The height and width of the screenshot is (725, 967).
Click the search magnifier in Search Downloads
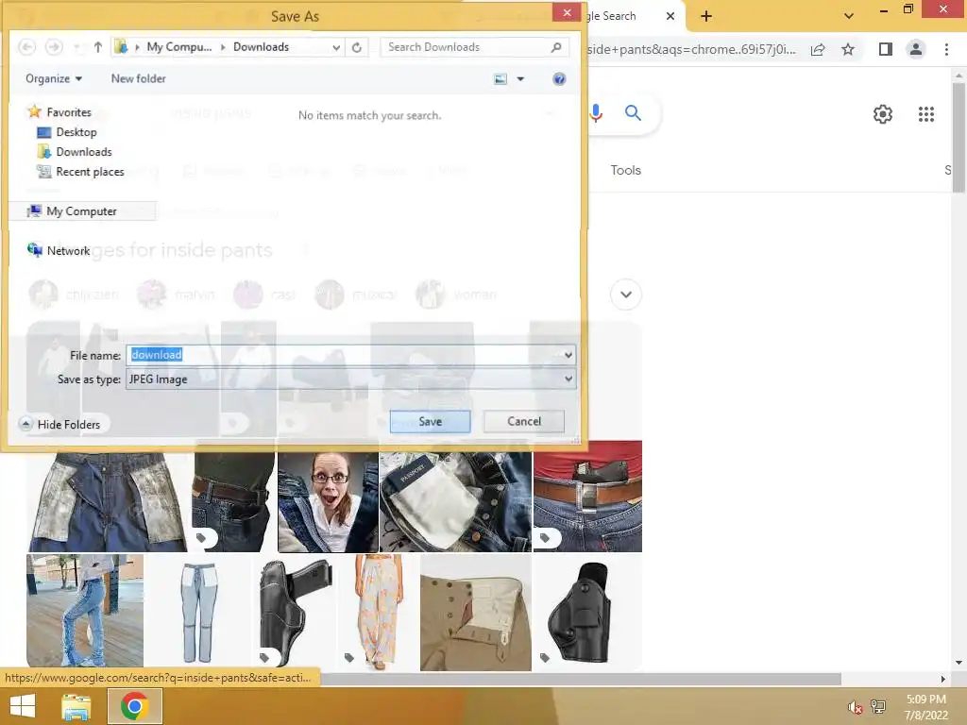555,47
